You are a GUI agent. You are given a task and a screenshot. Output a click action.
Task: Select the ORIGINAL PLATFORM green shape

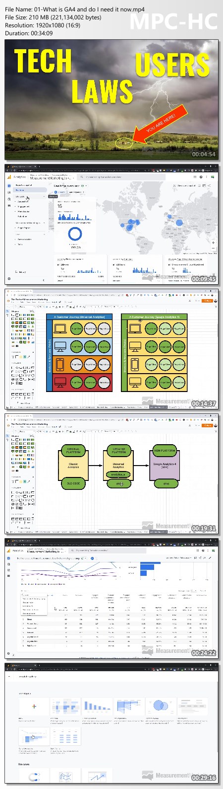click(73, 450)
